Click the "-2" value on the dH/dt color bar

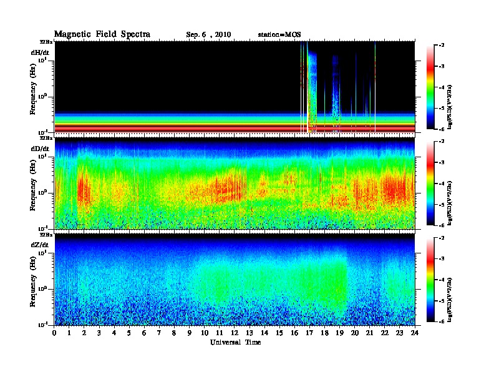pyautogui.click(x=442, y=46)
